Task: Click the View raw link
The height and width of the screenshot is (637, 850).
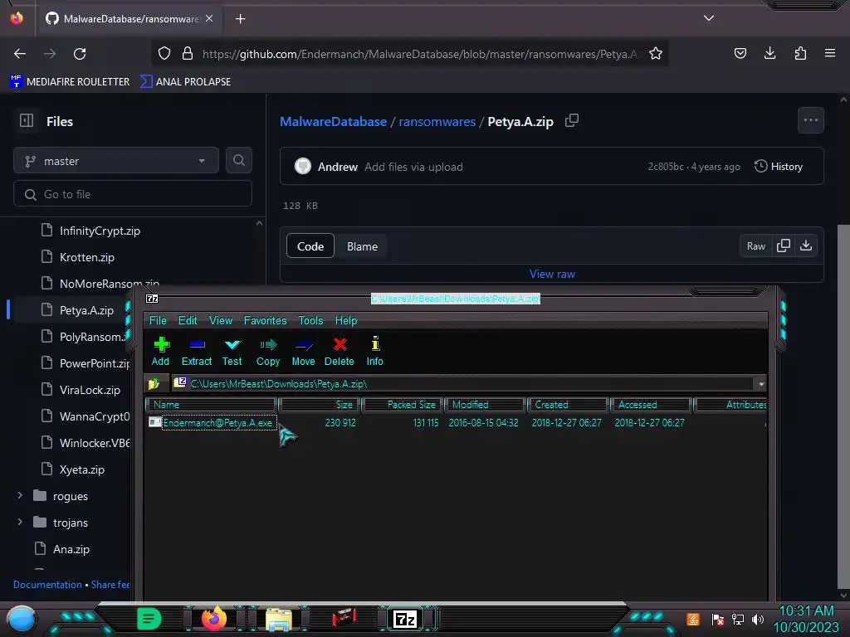Action: tap(552, 274)
